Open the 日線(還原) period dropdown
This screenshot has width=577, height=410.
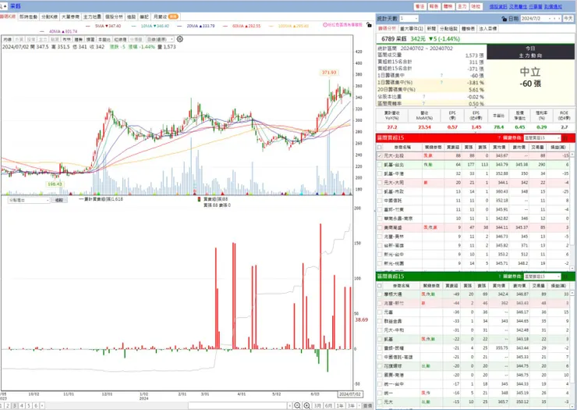click(x=160, y=40)
